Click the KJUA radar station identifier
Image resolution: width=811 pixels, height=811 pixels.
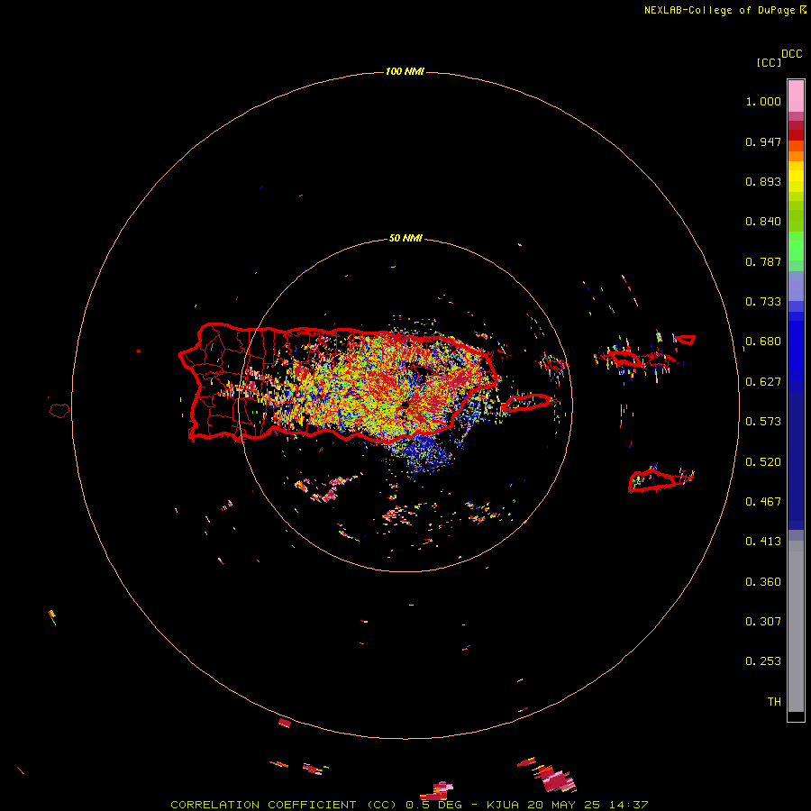(x=504, y=805)
